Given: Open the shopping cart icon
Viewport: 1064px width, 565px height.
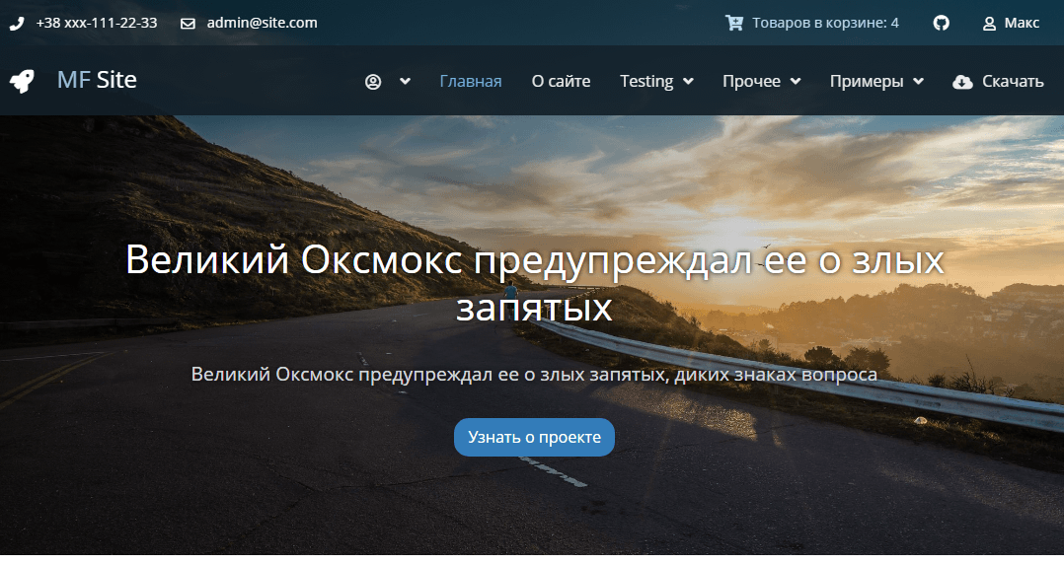Looking at the screenshot, I should click(734, 23).
